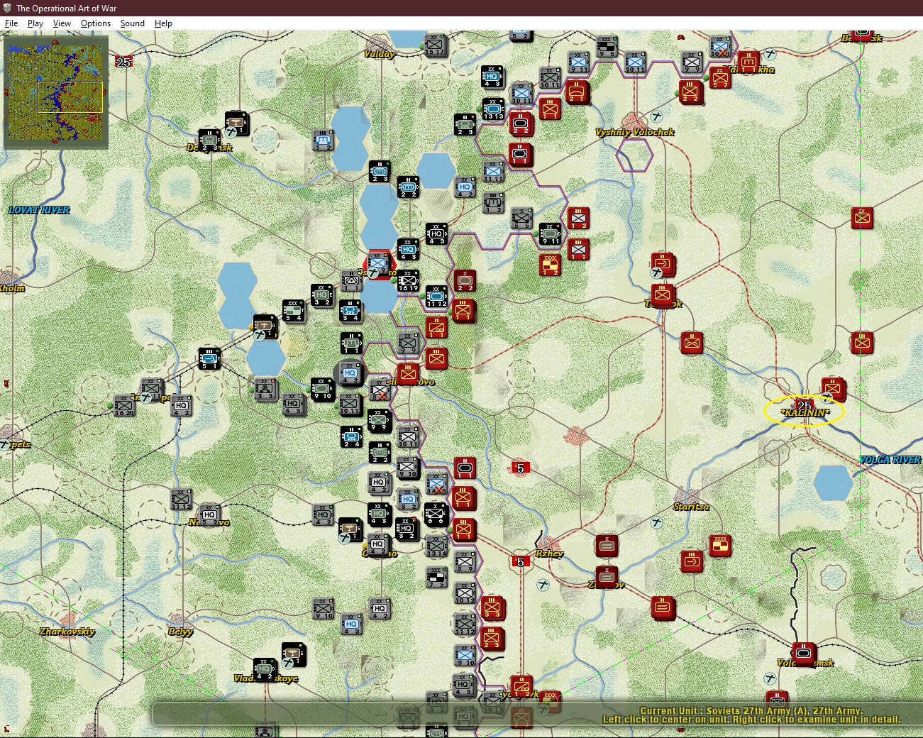This screenshot has height=738, width=923.
Task: Select the HQ counter with dark circular highlight
Action: click(x=350, y=374)
